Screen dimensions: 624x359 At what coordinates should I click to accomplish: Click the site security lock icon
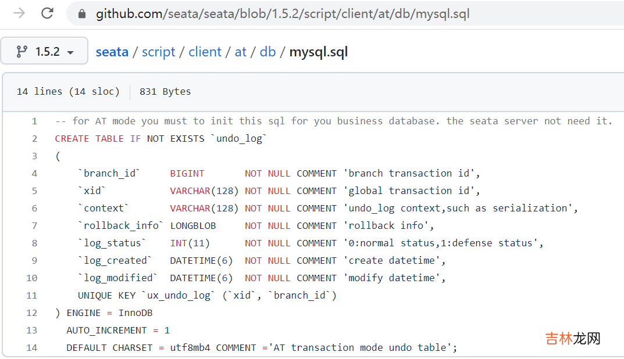coord(82,14)
